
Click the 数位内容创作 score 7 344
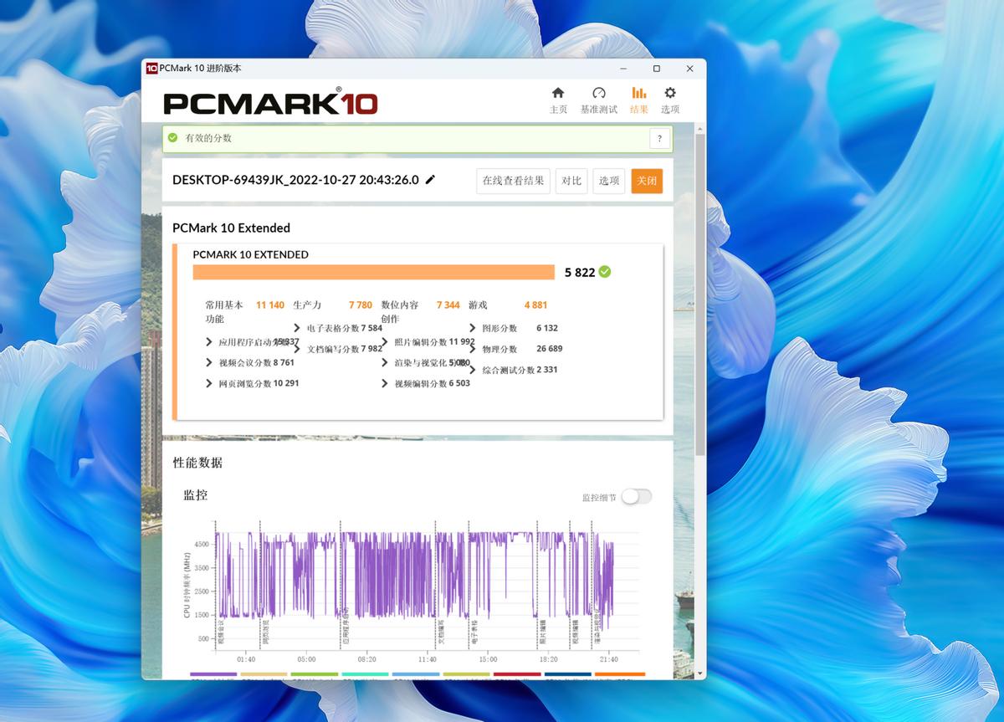pyautogui.click(x=448, y=305)
